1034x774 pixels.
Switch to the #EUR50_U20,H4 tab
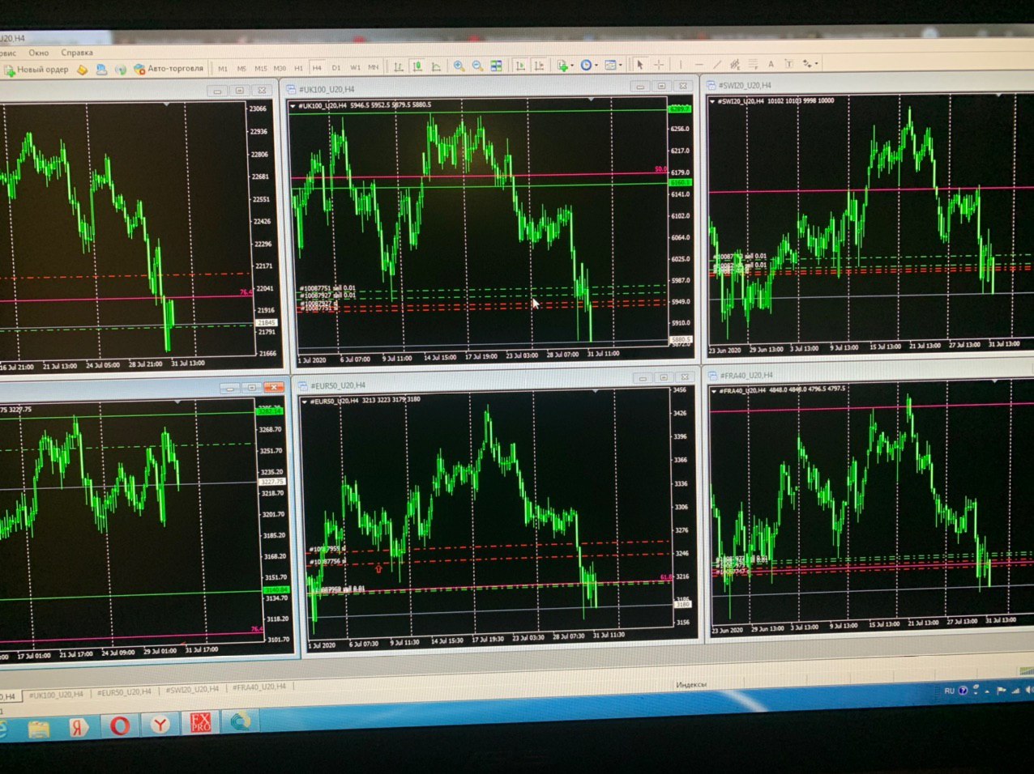123,692
